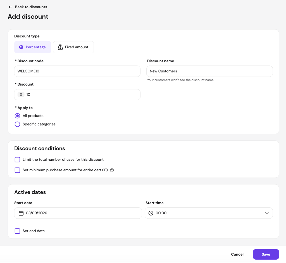Open the Start date field 08/09/2026
Viewport: 286px width, 263px height.
[x=78, y=213]
